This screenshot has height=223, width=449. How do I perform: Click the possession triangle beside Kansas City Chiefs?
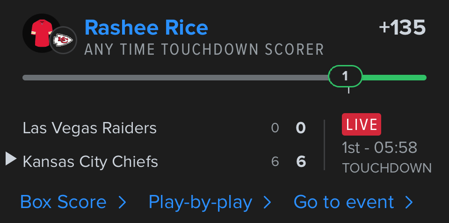pos(11,159)
